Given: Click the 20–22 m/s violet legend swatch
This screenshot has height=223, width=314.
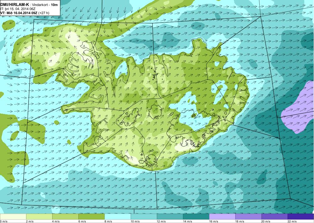Looking at the screenshot, I should click(x=274, y=217).
